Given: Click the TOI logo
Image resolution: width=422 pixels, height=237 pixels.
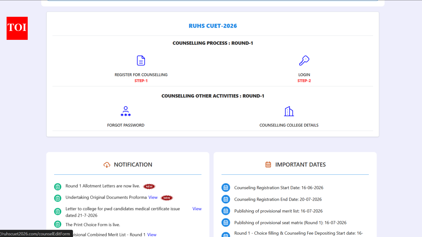Looking at the screenshot, I should click(x=17, y=28).
